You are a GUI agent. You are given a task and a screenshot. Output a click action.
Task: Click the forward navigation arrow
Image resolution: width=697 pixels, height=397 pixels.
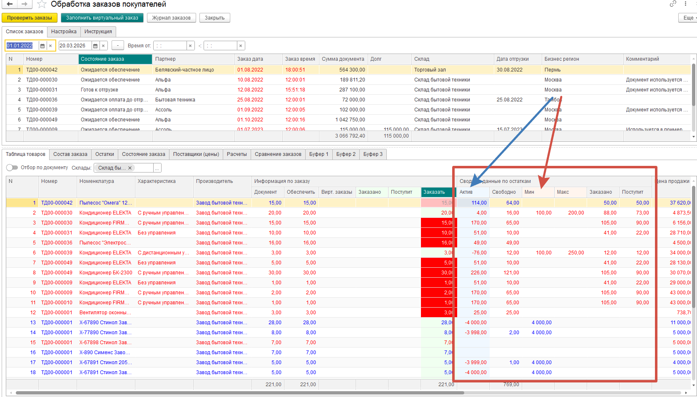pyautogui.click(x=25, y=4)
